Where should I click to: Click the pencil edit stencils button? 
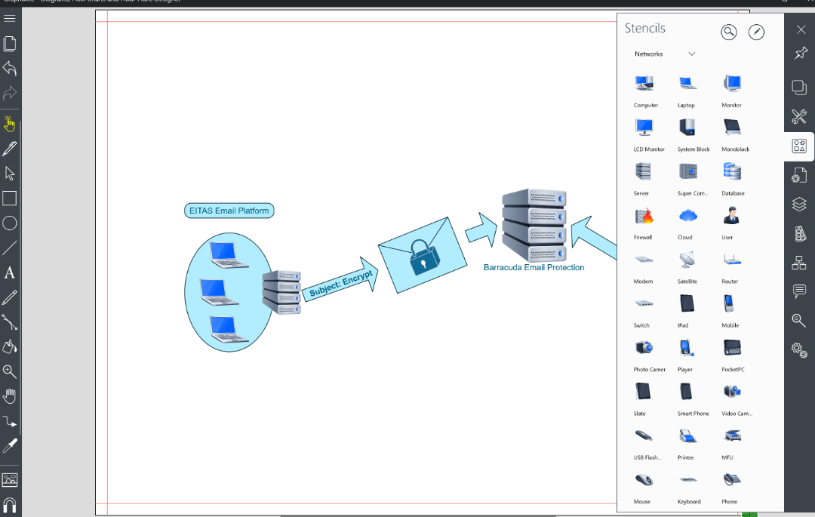pos(756,32)
